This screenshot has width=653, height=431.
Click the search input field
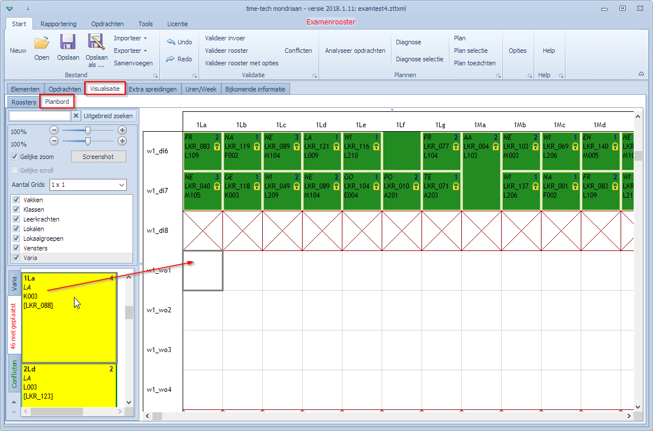40,116
